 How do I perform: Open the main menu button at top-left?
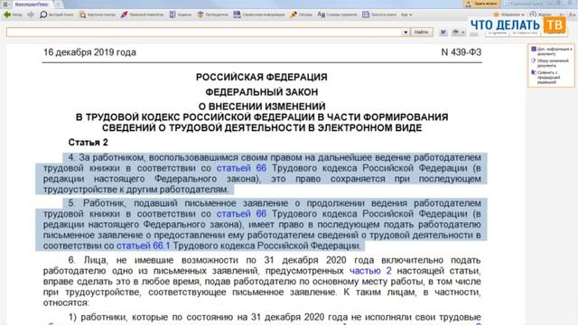[x=5, y=4]
